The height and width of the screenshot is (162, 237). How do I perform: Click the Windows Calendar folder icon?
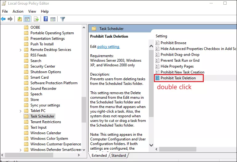click(26, 133)
